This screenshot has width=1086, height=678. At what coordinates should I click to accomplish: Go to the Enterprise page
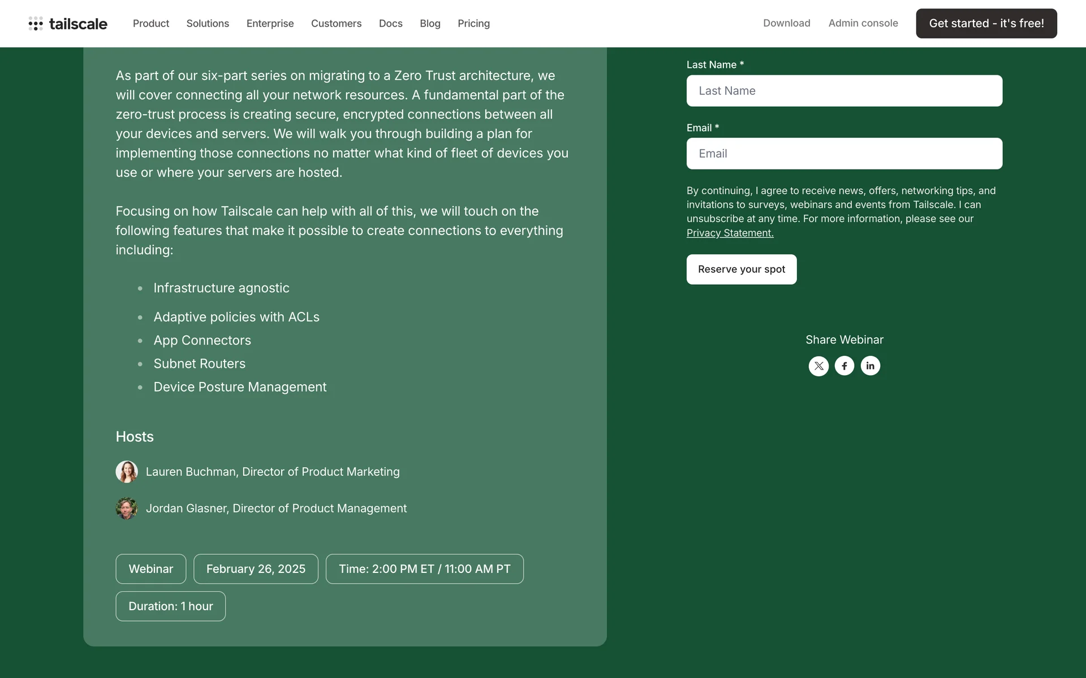point(270,24)
